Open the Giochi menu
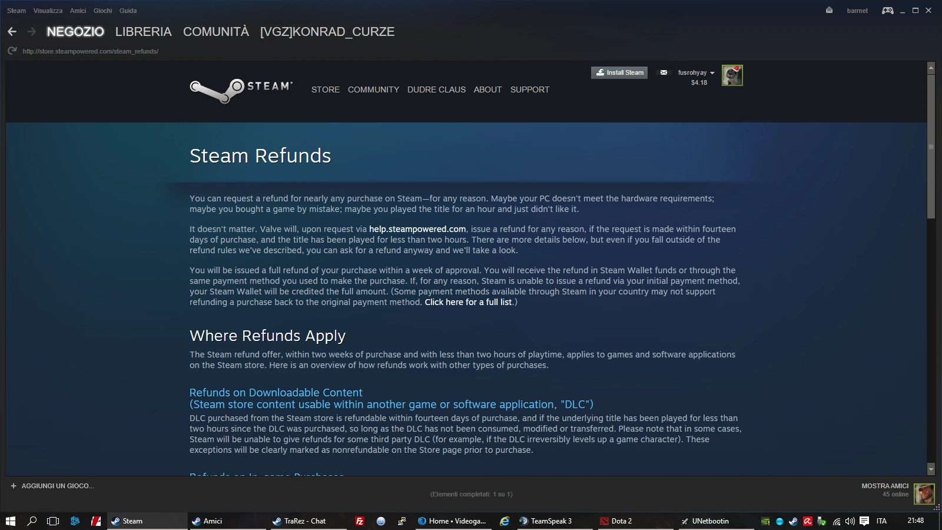Image resolution: width=942 pixels, height=530 pixels. [102, 11]
